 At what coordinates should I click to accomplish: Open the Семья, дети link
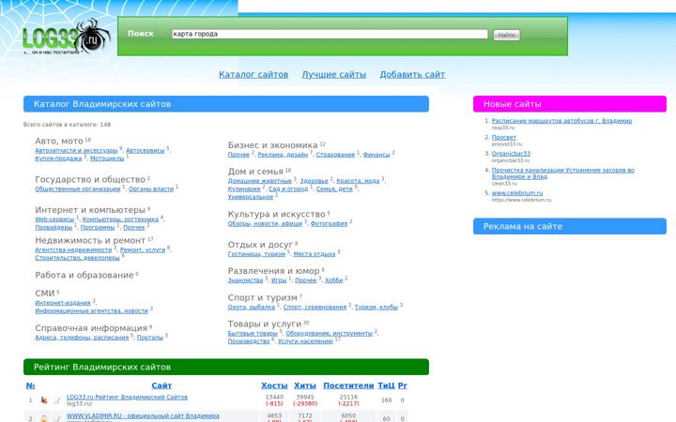coord(334,188)
